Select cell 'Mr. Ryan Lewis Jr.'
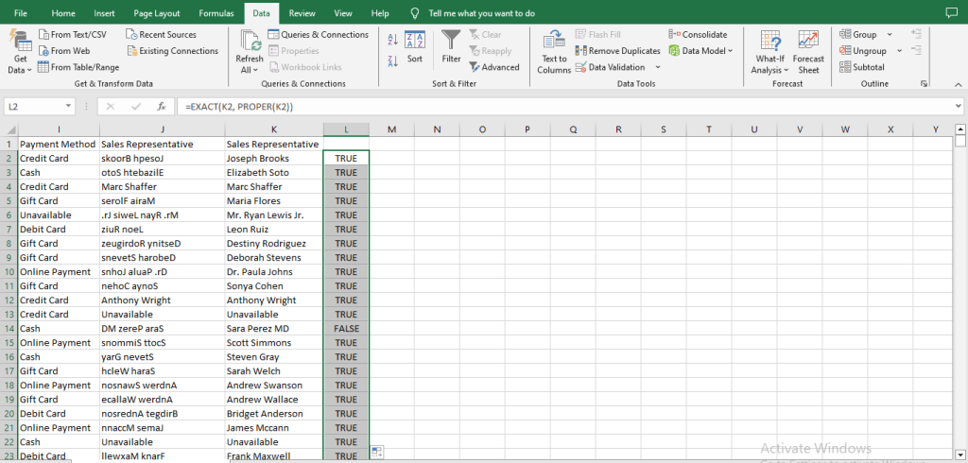The width and height of the screenshot is (968, 463). click(x=273, y=214)
